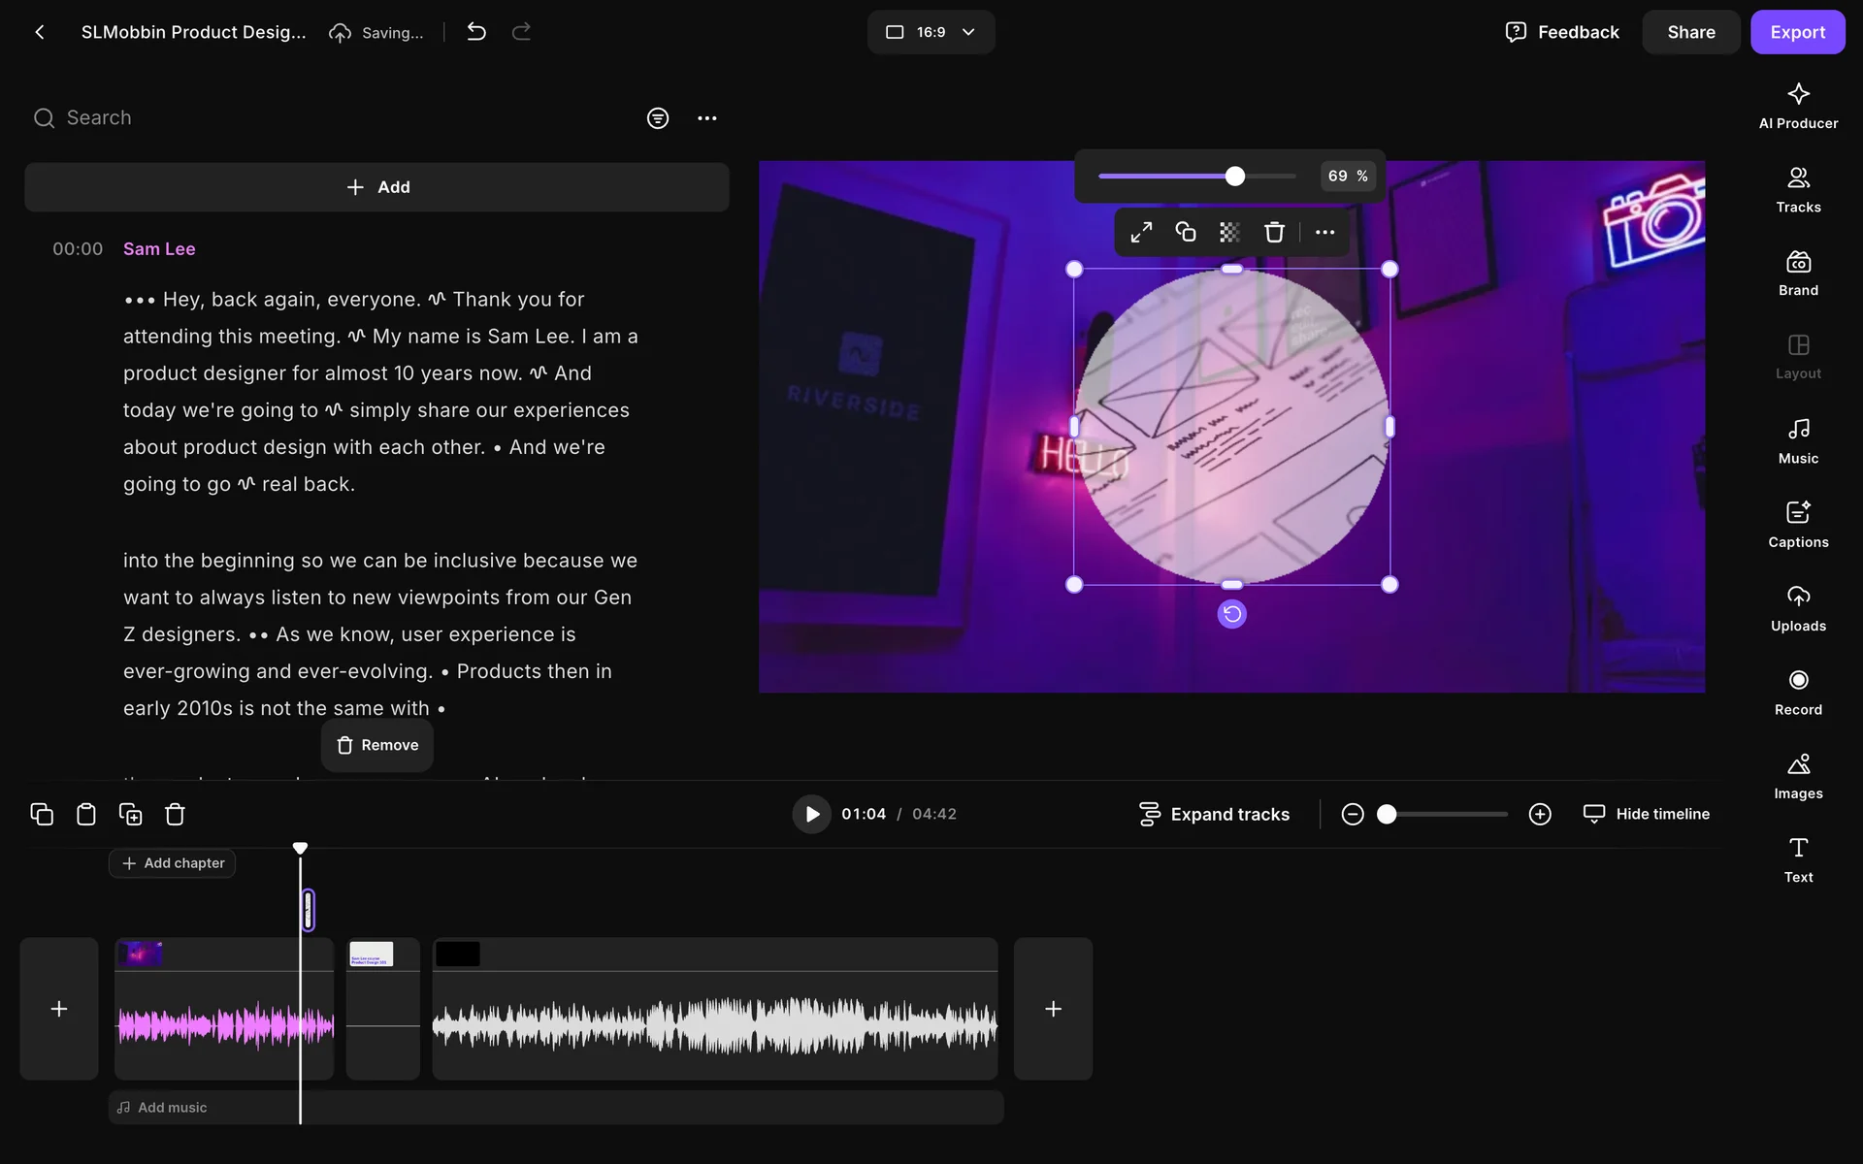Open the 16:9 aspect ratio dropdown

930,32
